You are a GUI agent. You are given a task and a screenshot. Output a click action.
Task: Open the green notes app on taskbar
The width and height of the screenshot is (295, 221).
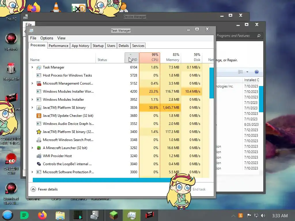pos(24,215)
